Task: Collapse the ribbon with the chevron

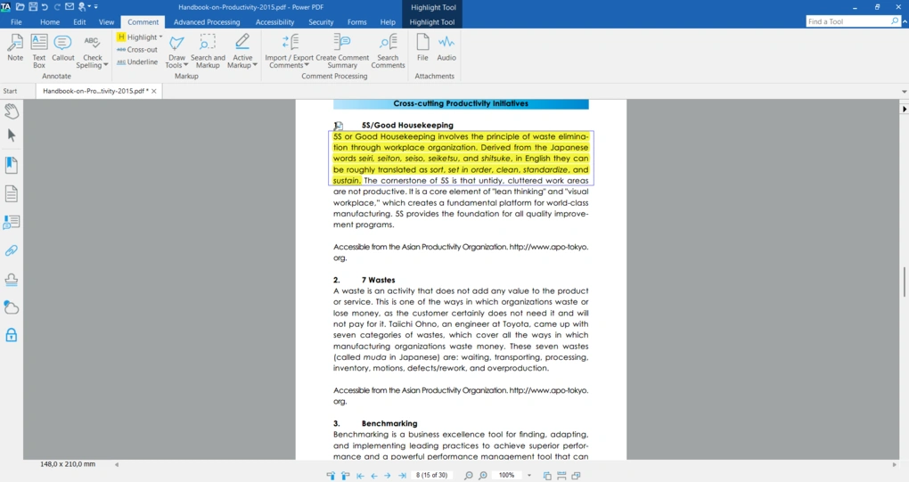Action: pos(905,21)
